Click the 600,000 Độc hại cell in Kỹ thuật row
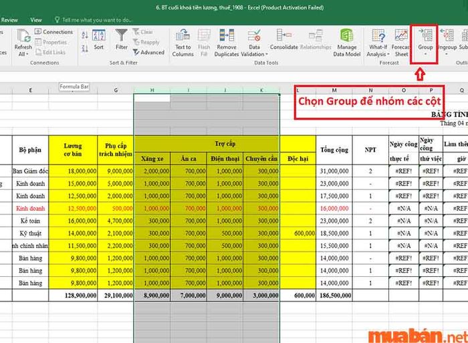The height and width of the screenshot is (343, 468). [298, 233]
